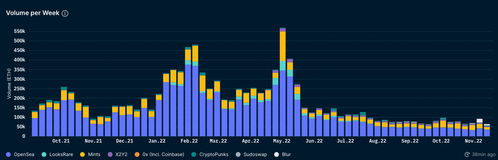Click the May.22 x-axis label
Image resolution: width=498 pixels, height=160 pixels.
pos(282,141)
